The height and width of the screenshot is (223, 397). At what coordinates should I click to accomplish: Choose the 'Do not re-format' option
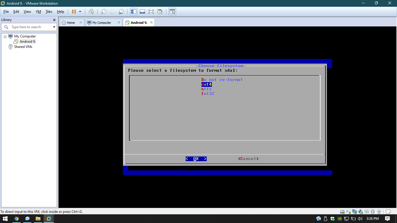(x=222, y=80)
